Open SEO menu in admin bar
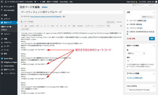The image size is (158, 95). (71, 2)
